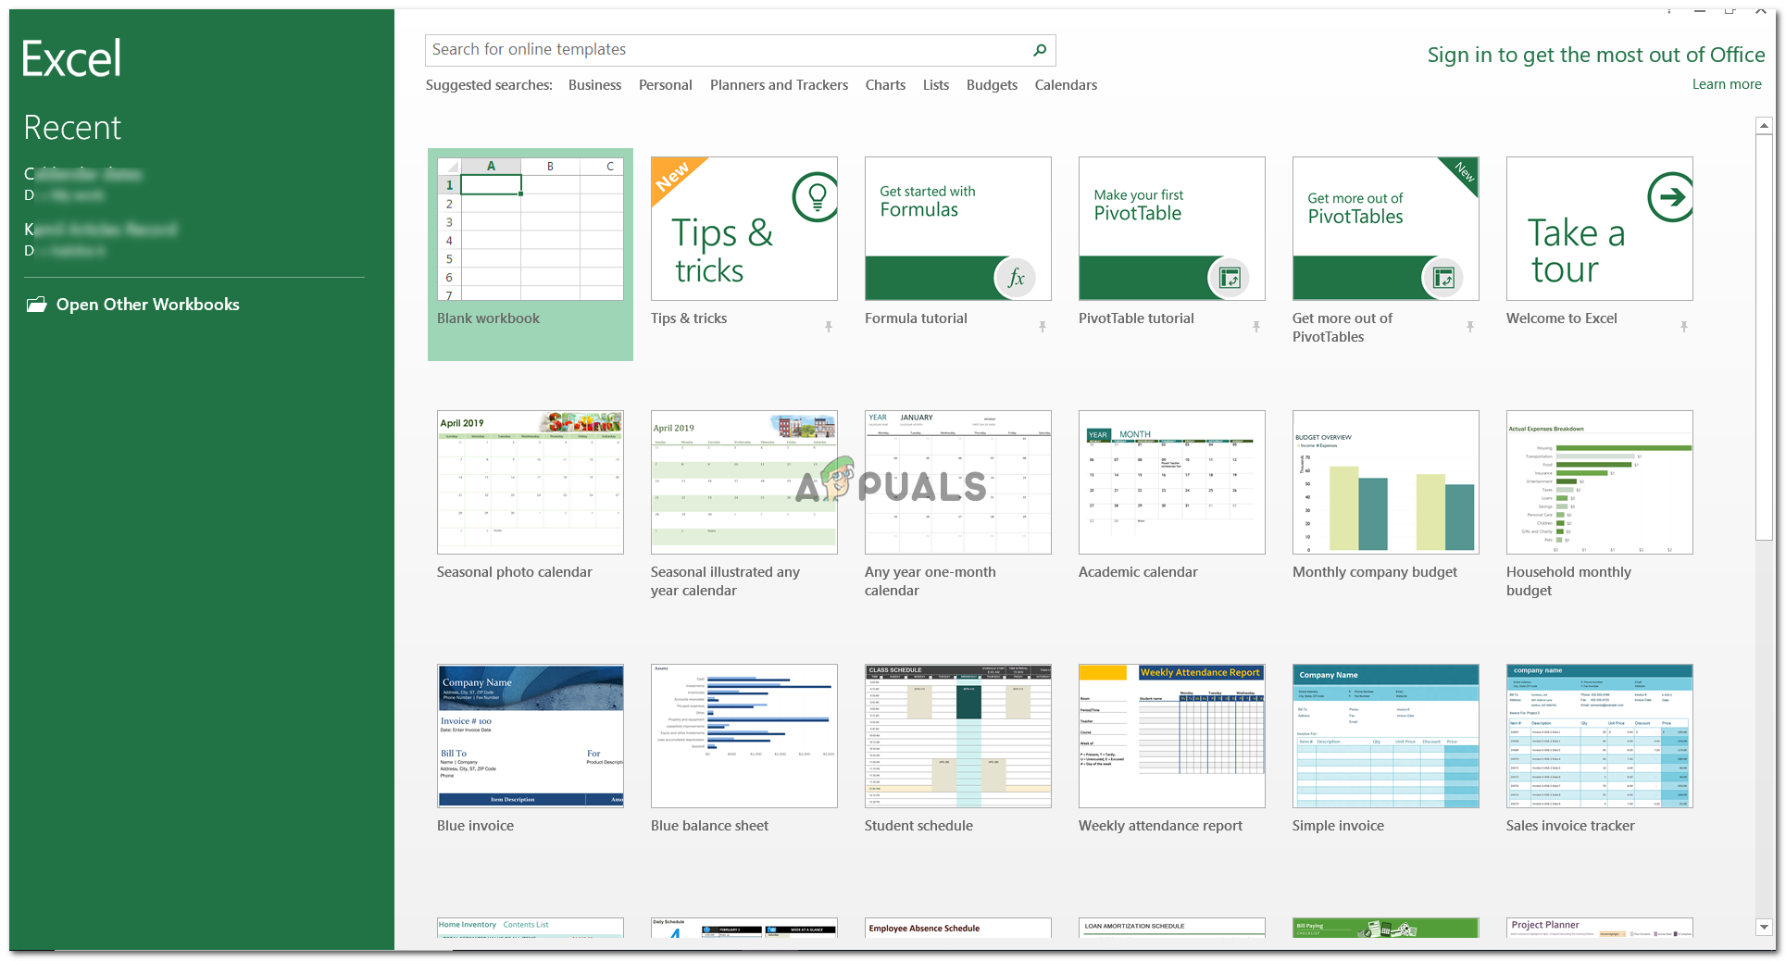Viewport: 1786px width, 961px height.
Task: Click the Learn more link
Action: click(x=1727, y=84)
